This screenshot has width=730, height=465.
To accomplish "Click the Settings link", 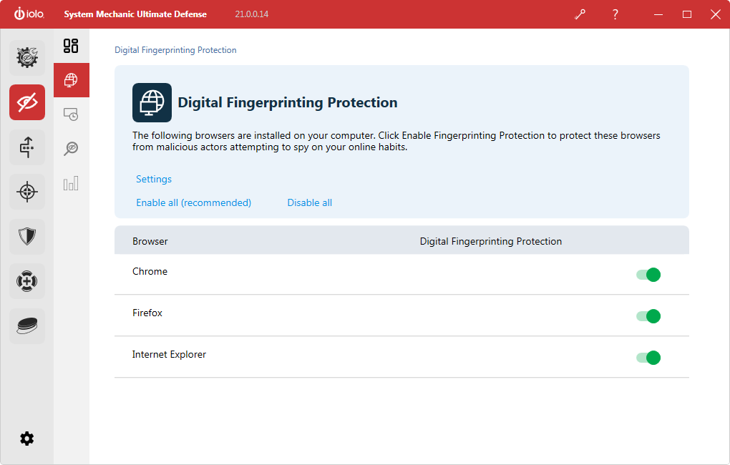I will pos(154,180).
